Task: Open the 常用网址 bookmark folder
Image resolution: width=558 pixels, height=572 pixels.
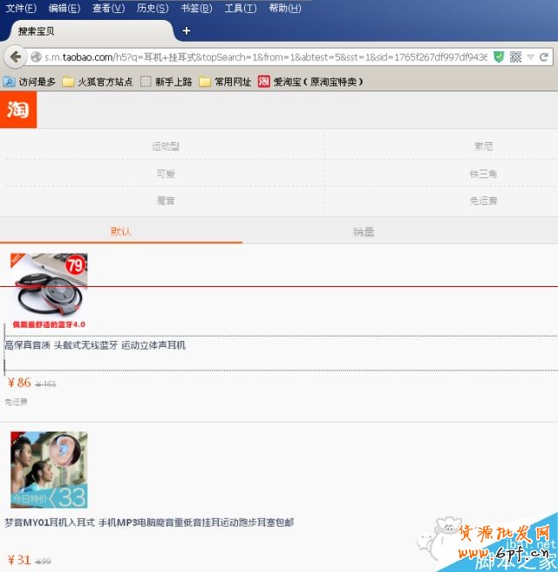Action: [x=224, y=82]
